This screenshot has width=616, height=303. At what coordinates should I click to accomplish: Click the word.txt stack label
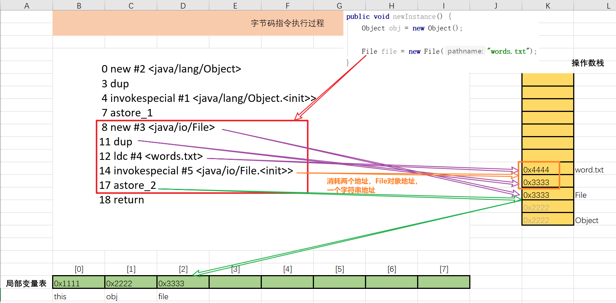point(589,170)
